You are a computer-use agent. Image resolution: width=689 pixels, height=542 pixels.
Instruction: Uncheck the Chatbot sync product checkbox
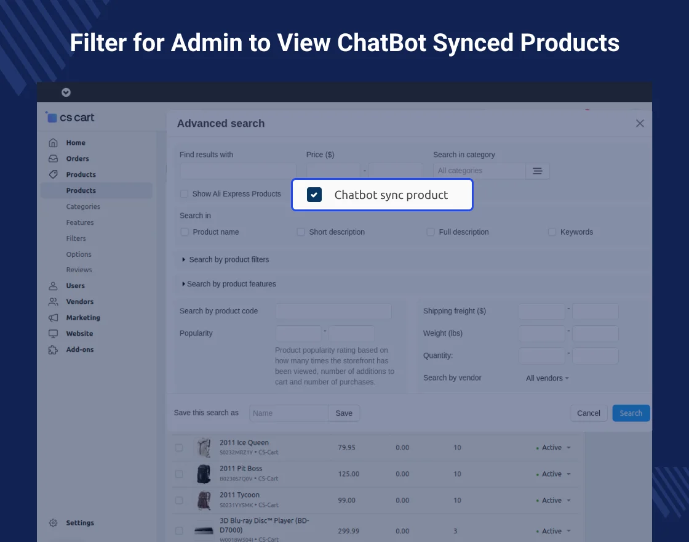pos(314,195)
